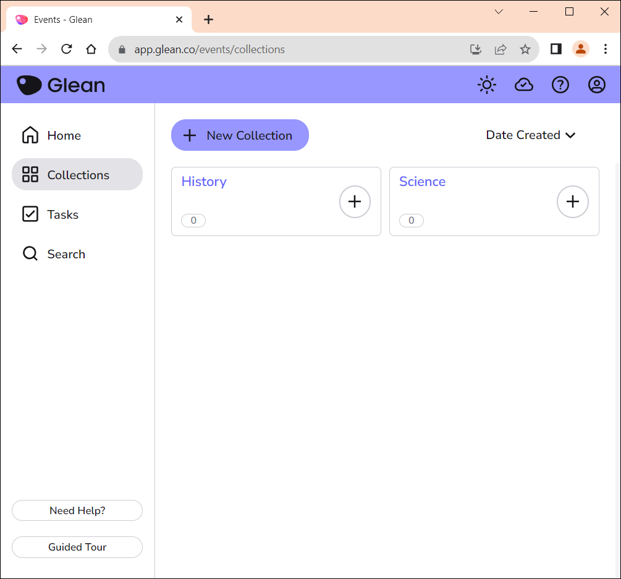Image resolution: width=621 pixels, height=579 pixels.
Task: Bookmark this page with star icon
Action: coord(525,49)
